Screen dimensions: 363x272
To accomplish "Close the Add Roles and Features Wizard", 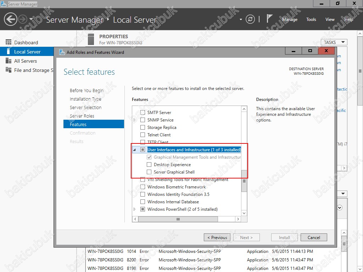I will point(326,51).
